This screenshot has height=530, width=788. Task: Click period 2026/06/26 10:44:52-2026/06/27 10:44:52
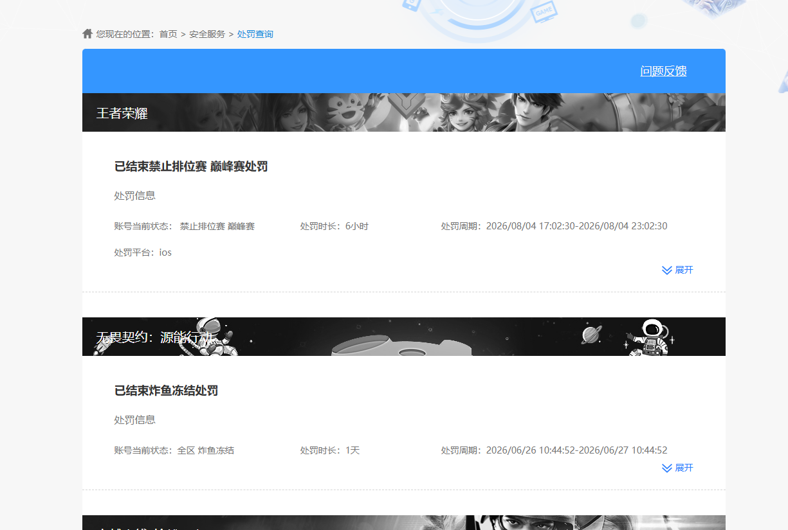pyautogui.click(x=576, y=450)
